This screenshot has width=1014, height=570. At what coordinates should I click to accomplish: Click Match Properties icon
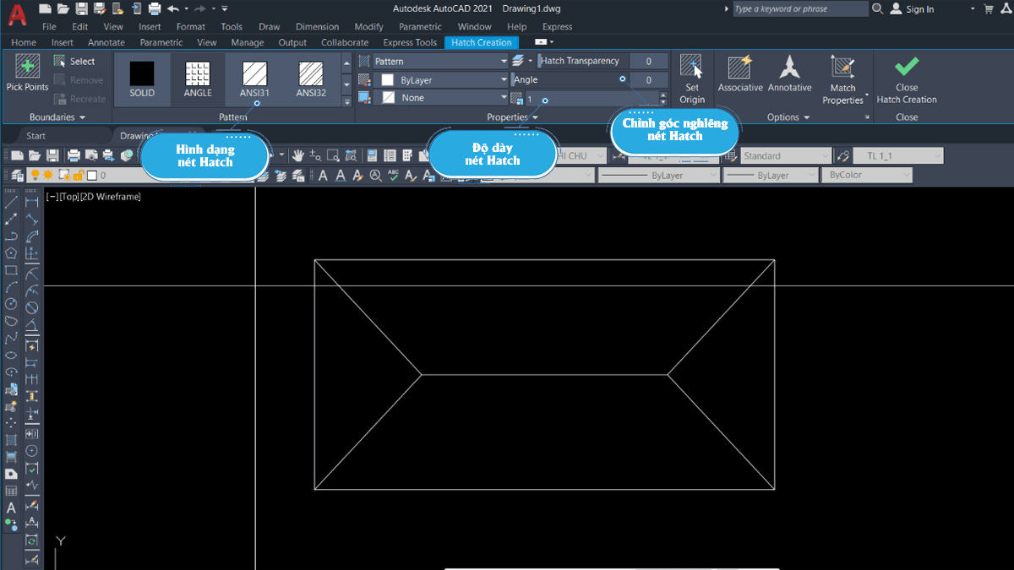(842, 67)
